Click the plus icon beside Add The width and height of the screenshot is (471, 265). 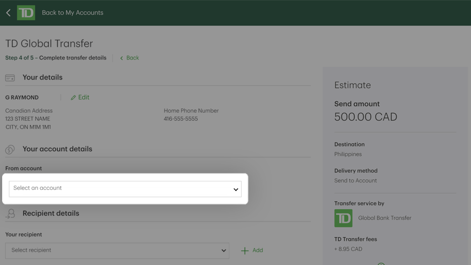point(245,251)
